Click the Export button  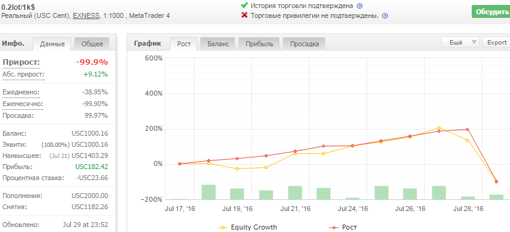496,42
